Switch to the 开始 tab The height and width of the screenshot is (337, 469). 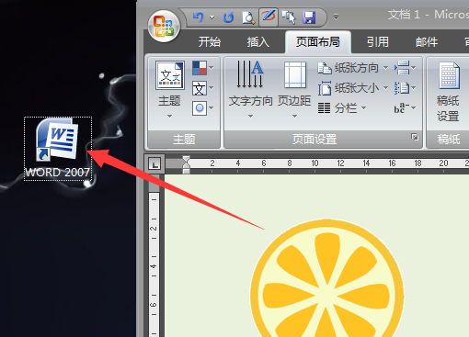(210, 42)
